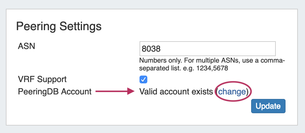Open the PeeringDB account change link
This screenshot has height=133, width=305.
tap(232, 92)
